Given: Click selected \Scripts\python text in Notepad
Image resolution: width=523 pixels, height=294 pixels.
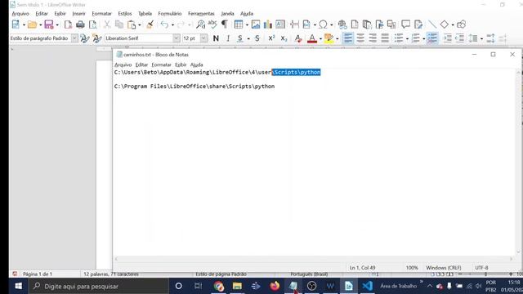Looking at the screenshot, I should (296, 73).
